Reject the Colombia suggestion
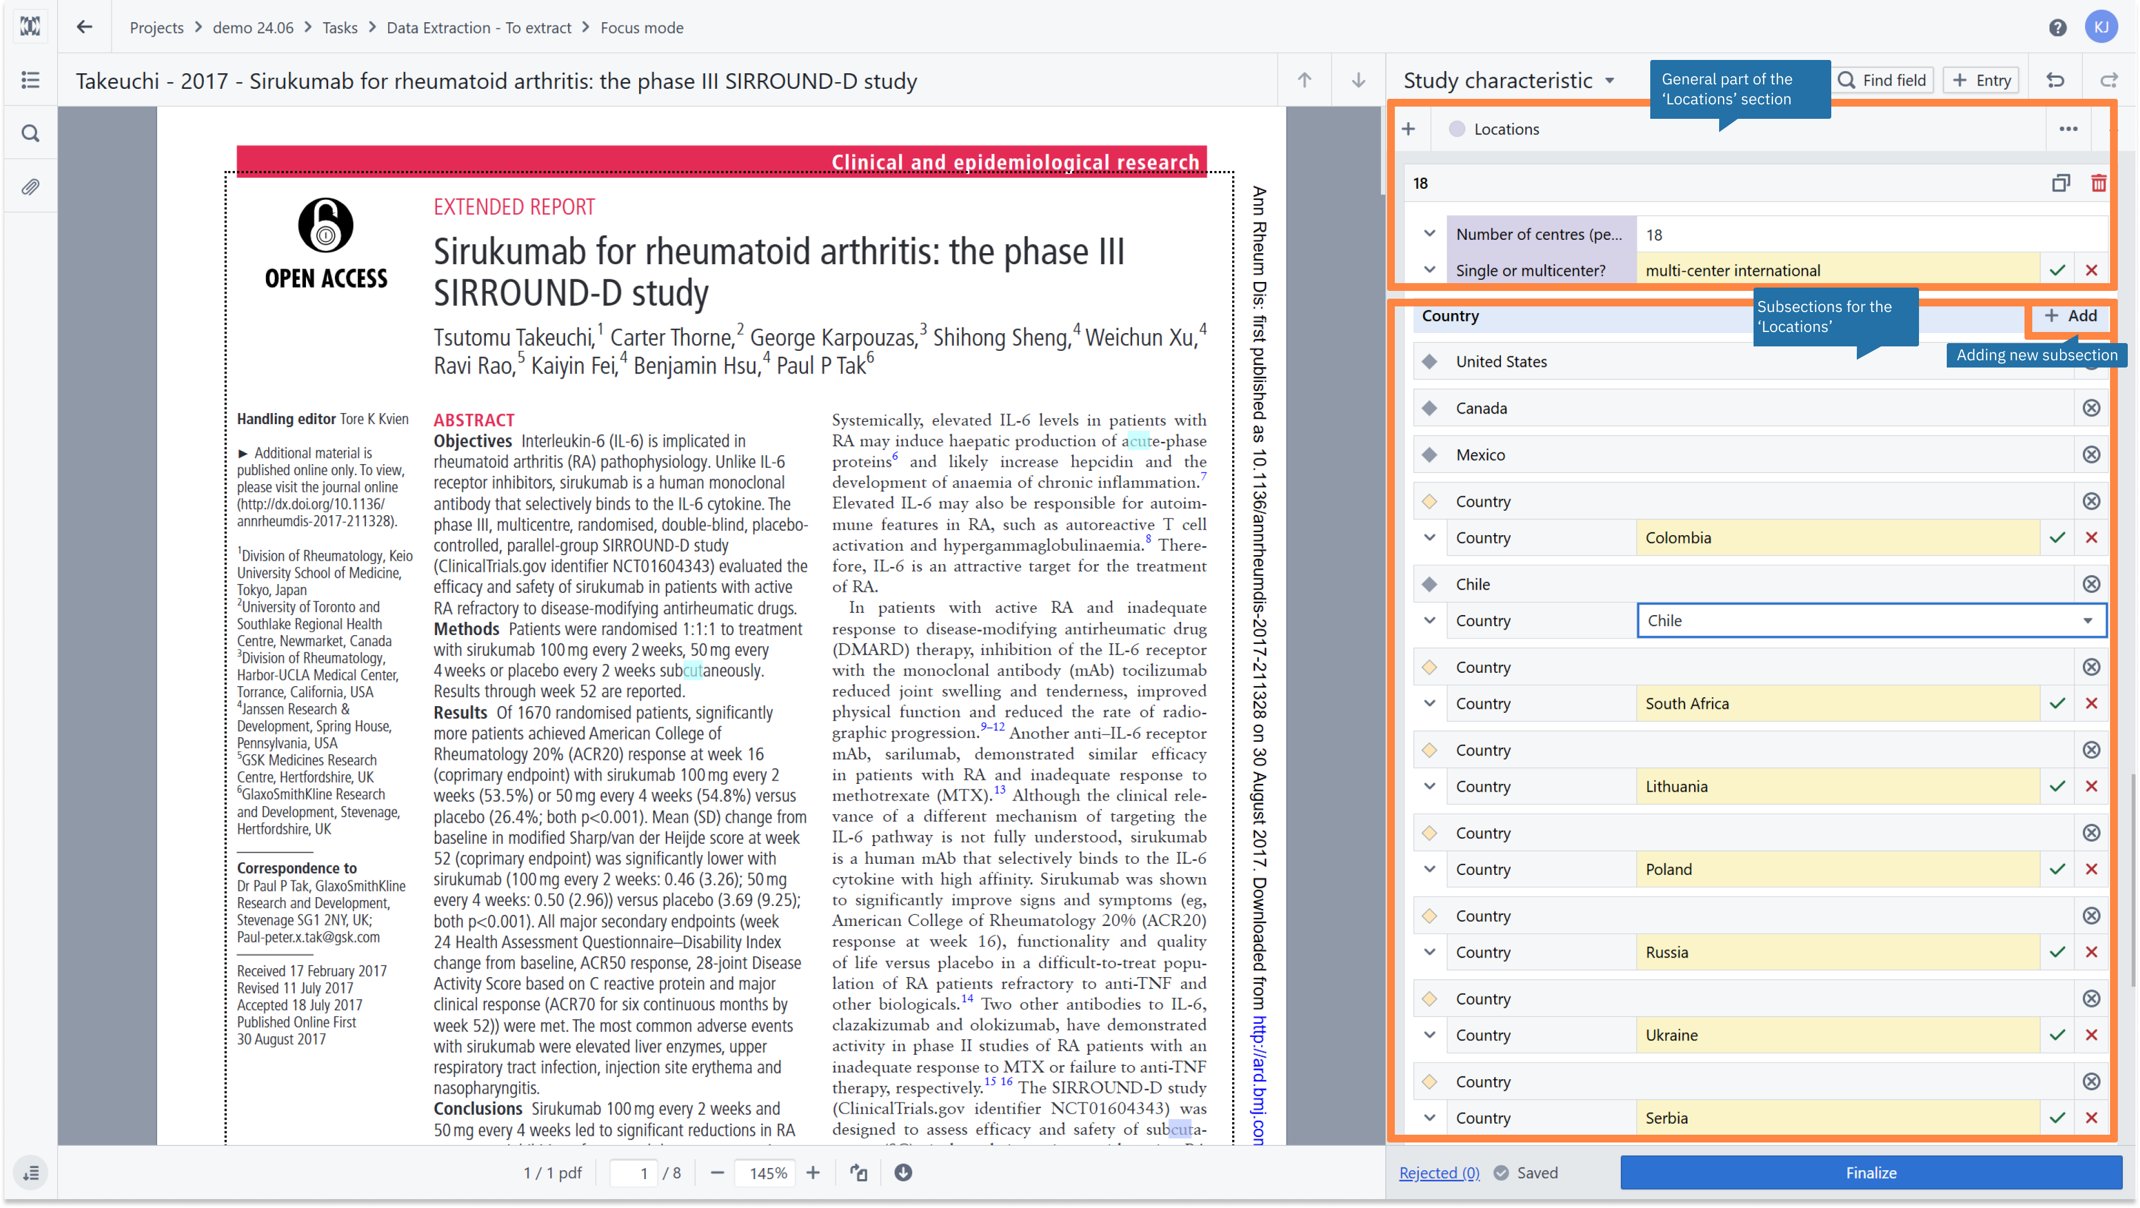Viewport: 2140px width, 1208px height. coord(2091,537)
